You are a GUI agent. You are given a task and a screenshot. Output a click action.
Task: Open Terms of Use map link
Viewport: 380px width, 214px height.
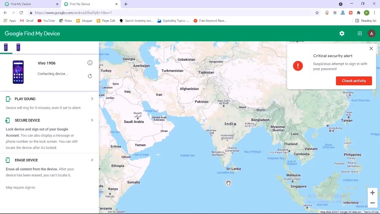point(371,212)
